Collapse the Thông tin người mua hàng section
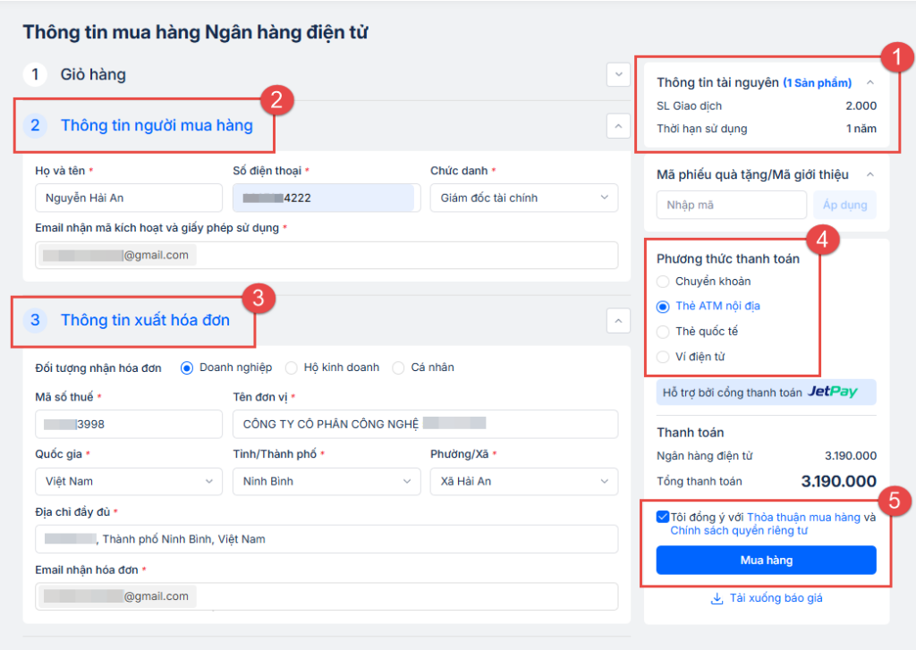 618,125
